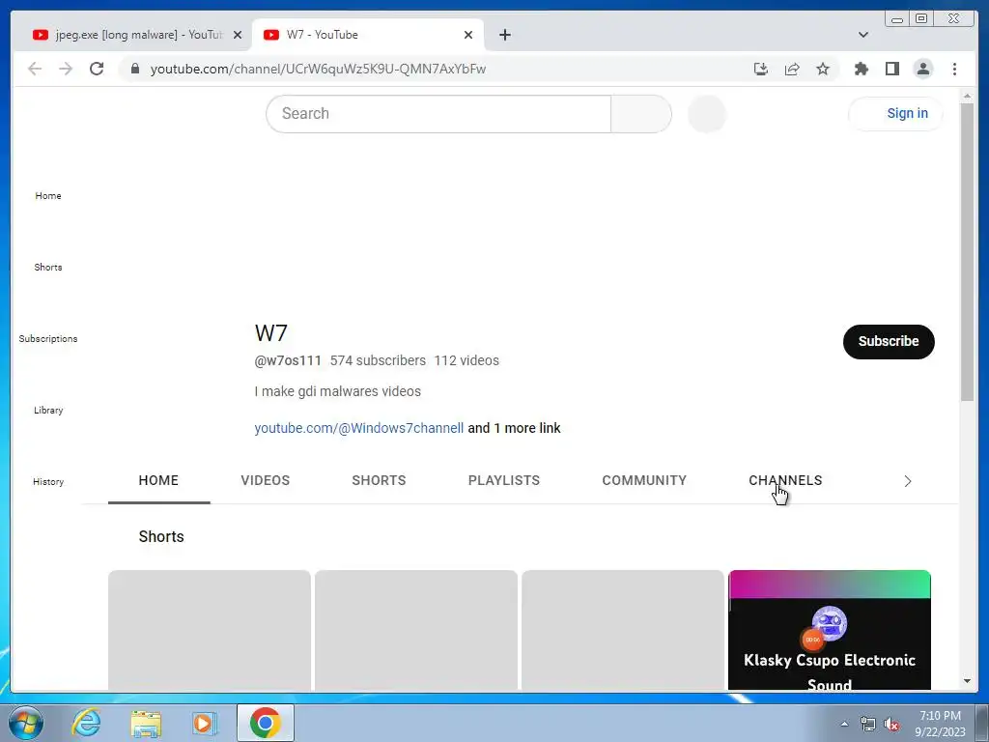Click the page scrollbar down arrow

tap(967, 681)
